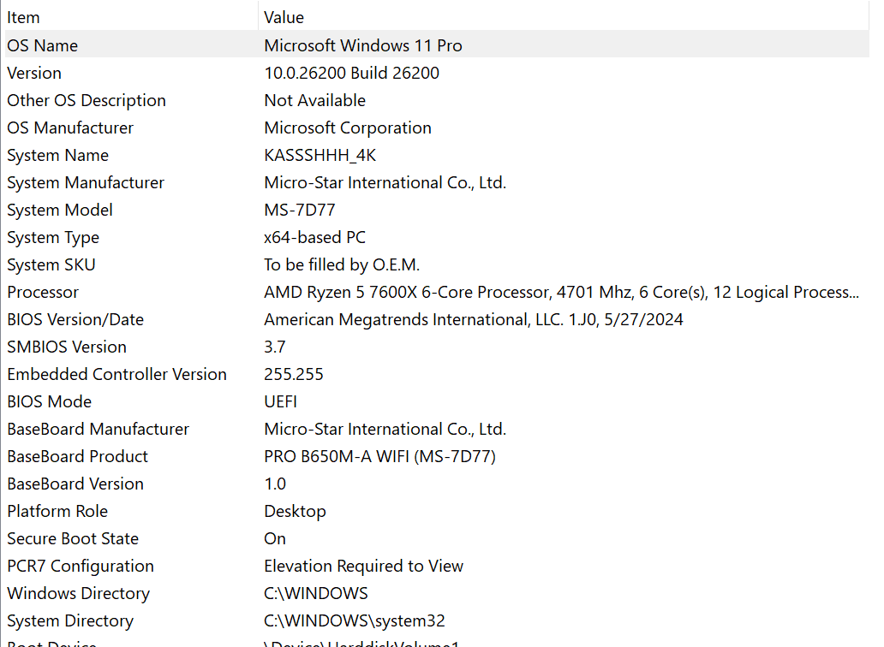The height and width of the screenshot is (647, 884).
Task: Select the Platform Role row
Action: coord(57,511)
